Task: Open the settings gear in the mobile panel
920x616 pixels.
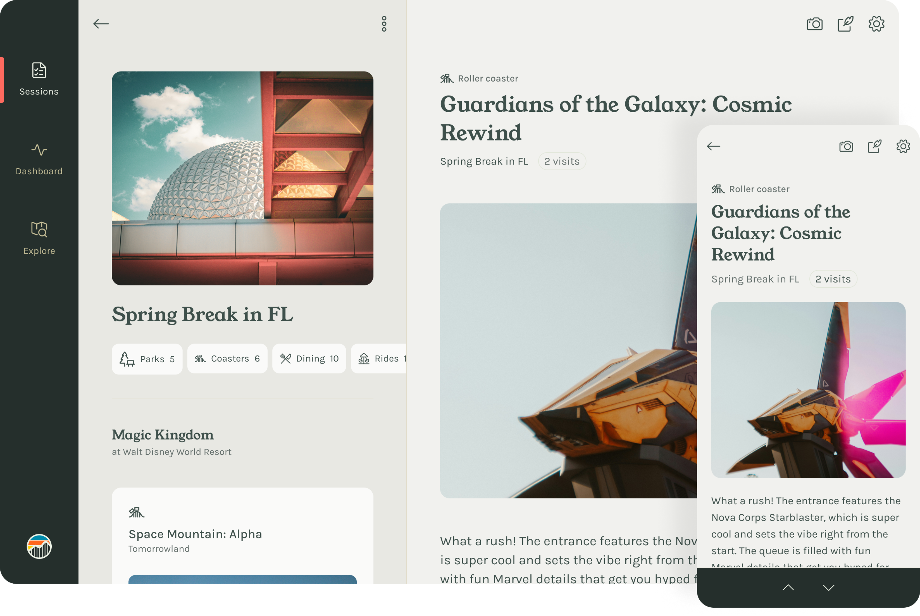Action: point(903,147)
